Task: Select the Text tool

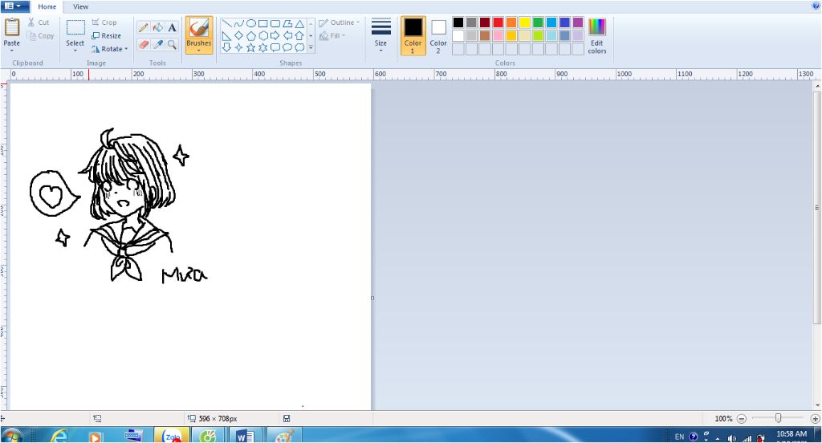Action: click(172, 28)
